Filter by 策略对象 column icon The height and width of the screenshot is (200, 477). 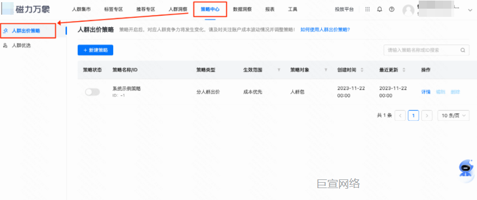tap(326, 70)
